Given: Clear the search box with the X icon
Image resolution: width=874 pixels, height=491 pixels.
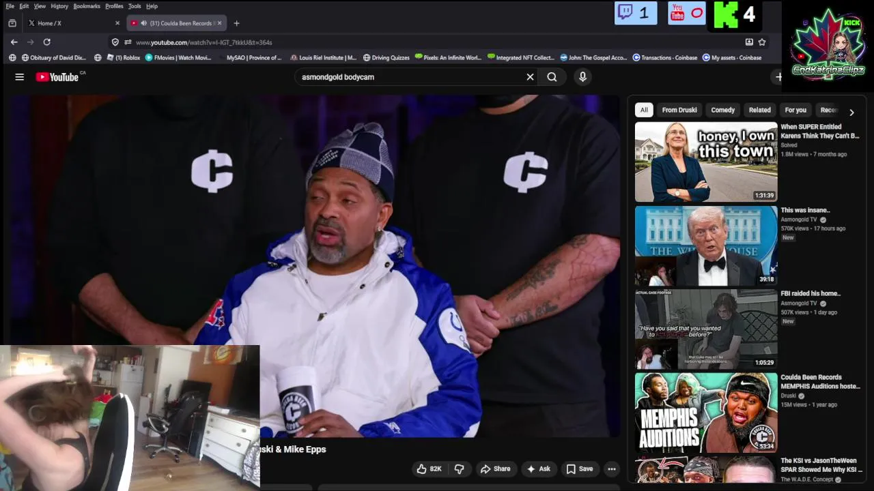Looking at the screenshot, I should [530, 77].
